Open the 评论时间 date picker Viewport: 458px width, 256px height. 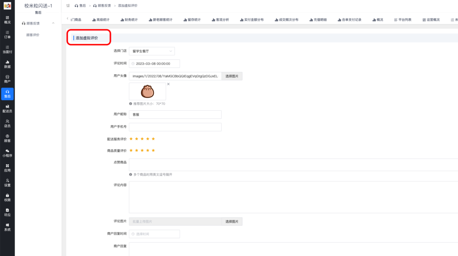pos(154,63)
